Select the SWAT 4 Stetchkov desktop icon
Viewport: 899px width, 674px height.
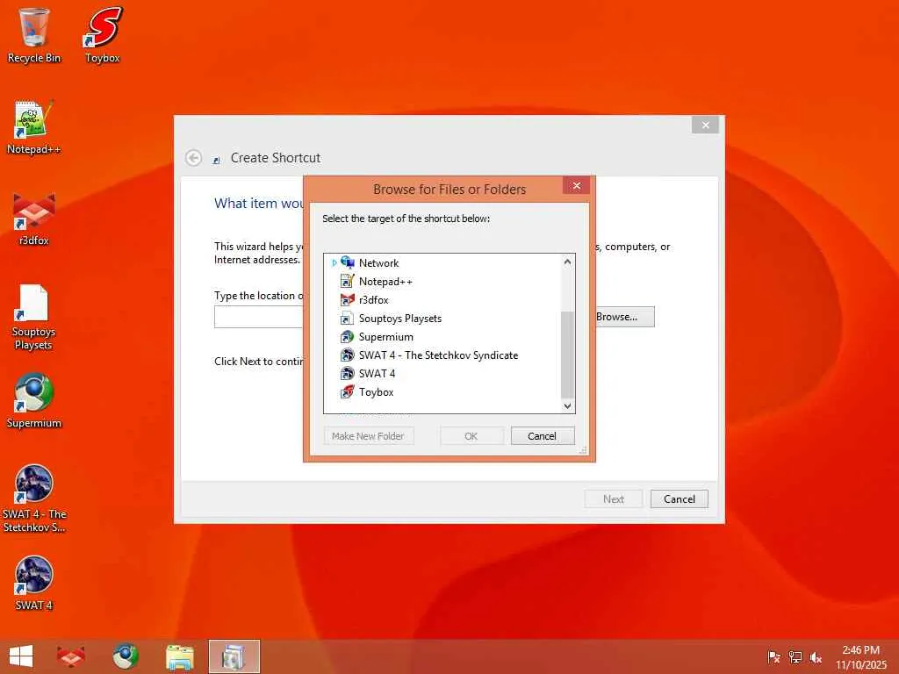pos(34,498)
